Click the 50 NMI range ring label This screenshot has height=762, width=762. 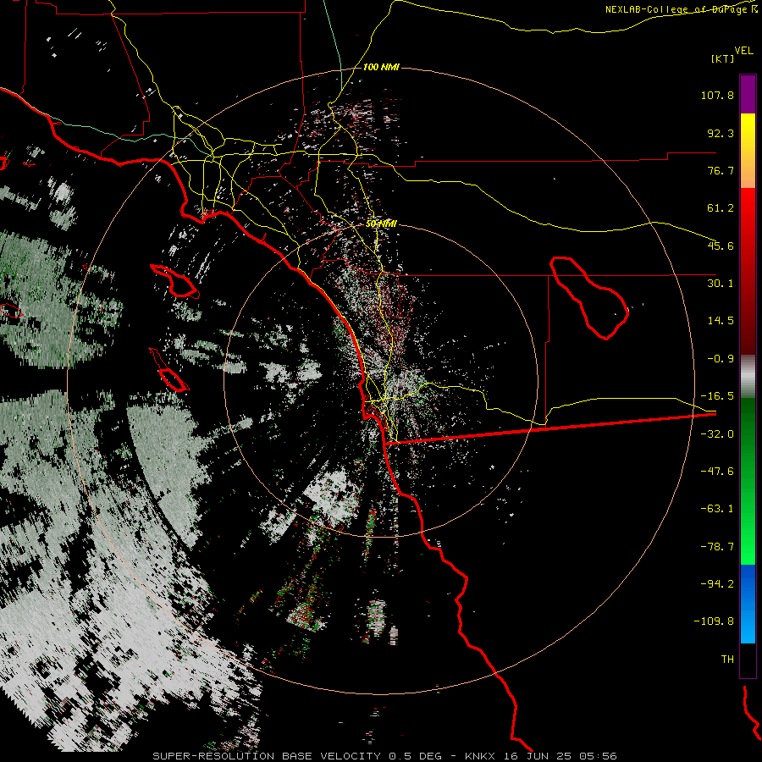[x=381, y=224]
